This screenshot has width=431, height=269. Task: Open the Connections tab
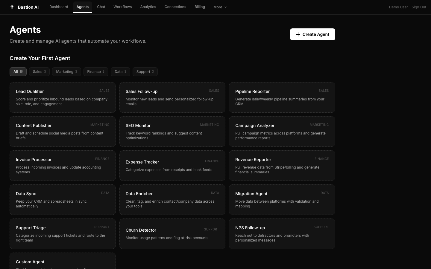point(175,7)
